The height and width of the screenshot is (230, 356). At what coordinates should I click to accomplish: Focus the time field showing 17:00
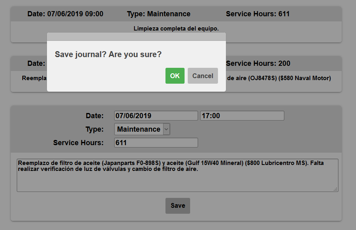pyautogui.click(x=242, y=116)
